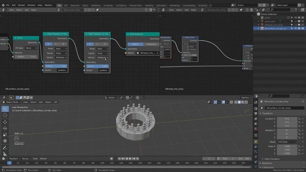Screen dimensions: 306x172
Task: Pin the GN-base_line_array node tree
Action: click(241, 10)
